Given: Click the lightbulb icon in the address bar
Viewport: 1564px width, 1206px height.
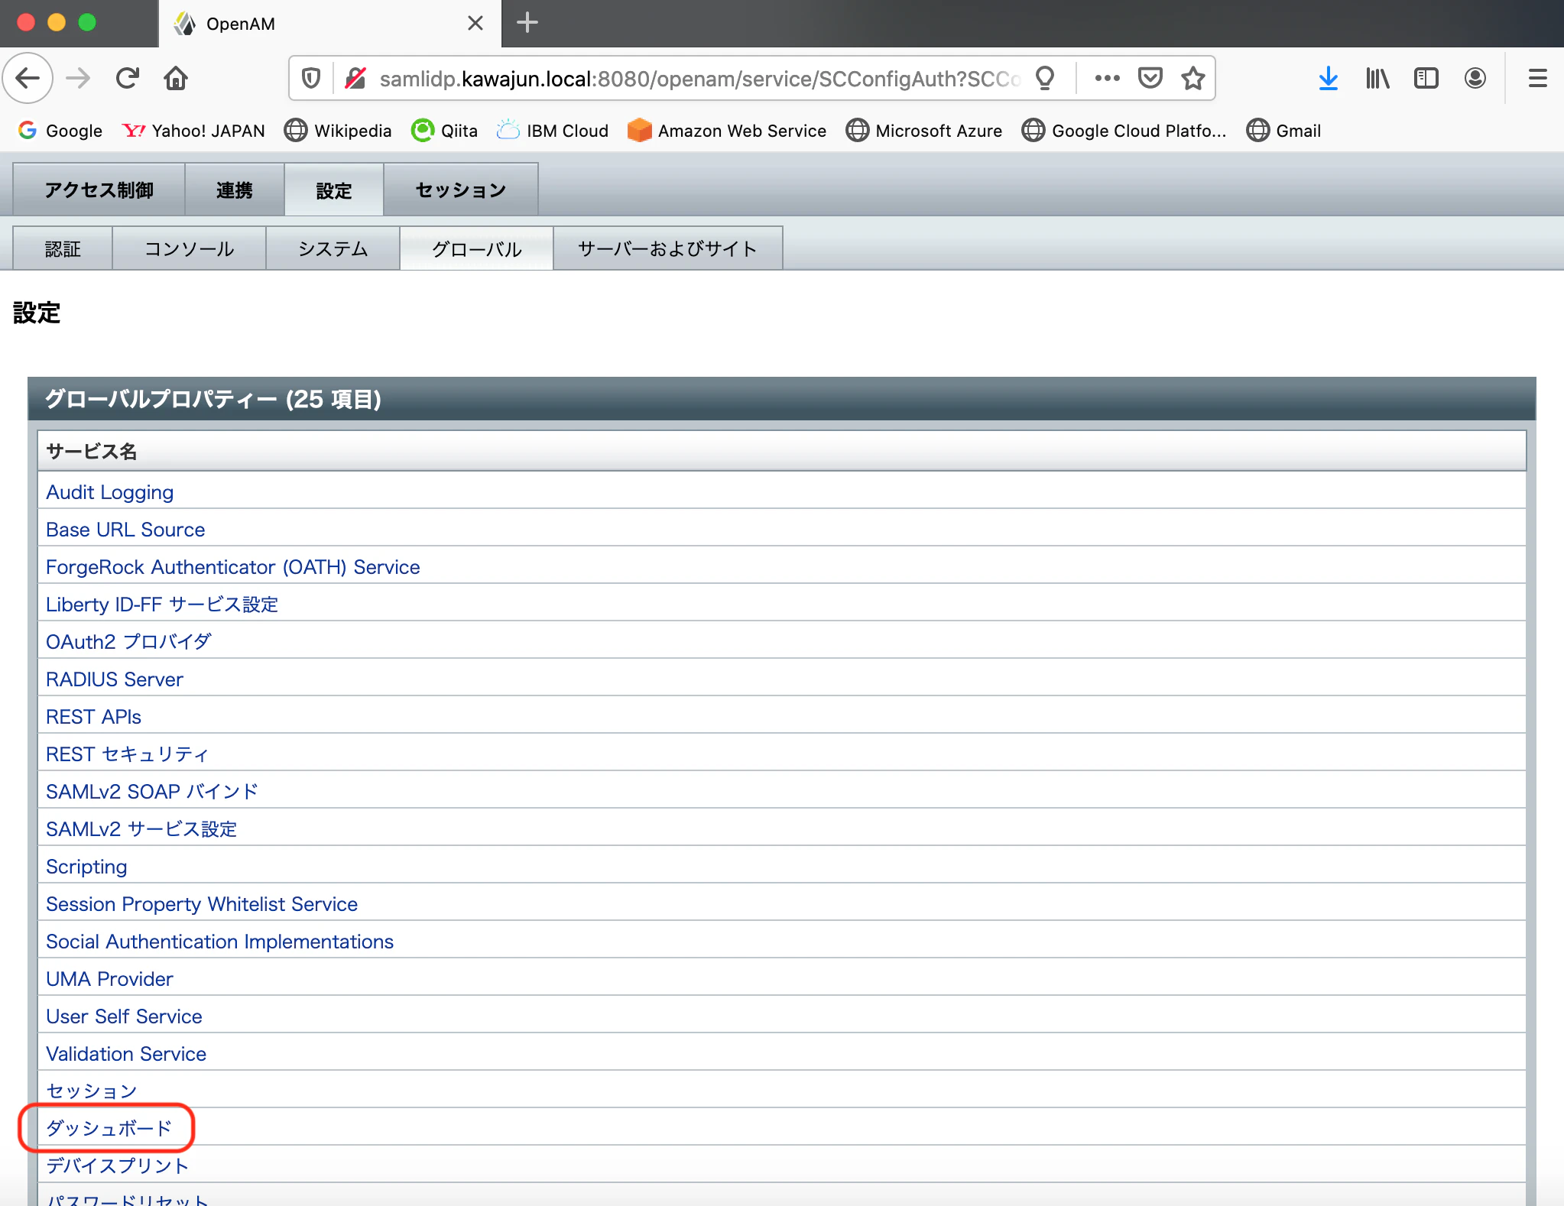Looking at the screenshot, I should click(1045, 78).
